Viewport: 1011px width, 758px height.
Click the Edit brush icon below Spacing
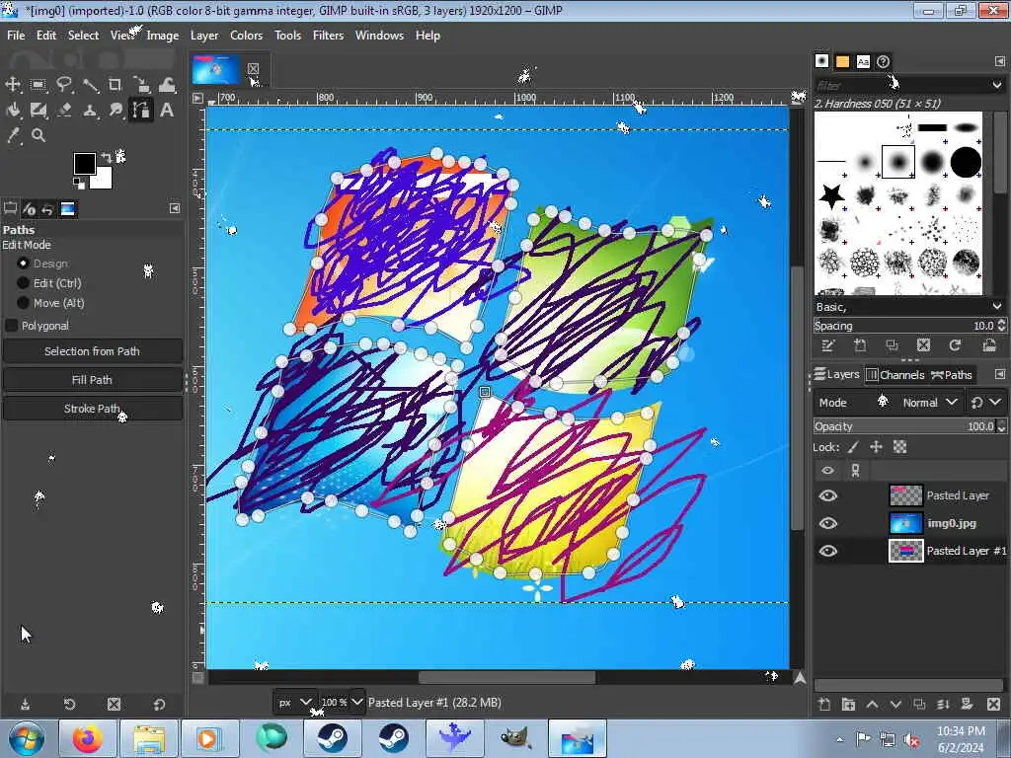[828, 345]
